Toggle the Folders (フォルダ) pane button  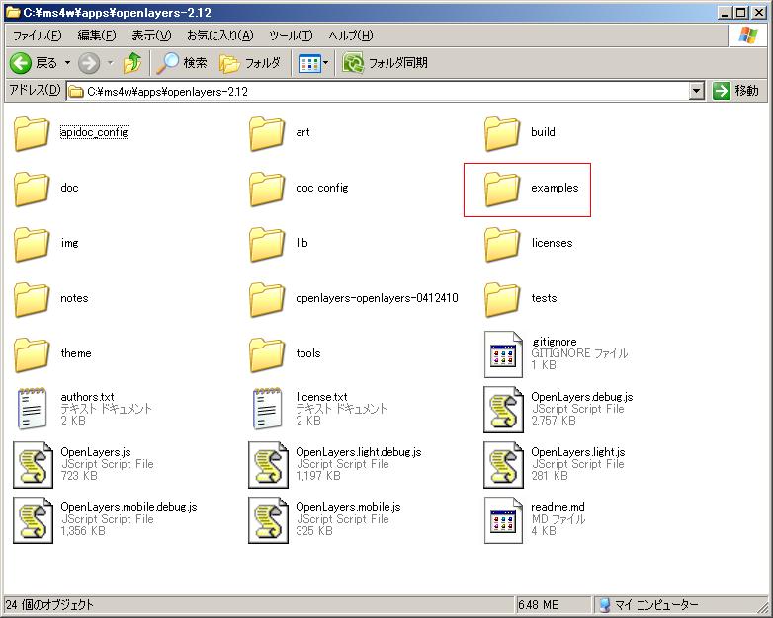click(250, 63)
